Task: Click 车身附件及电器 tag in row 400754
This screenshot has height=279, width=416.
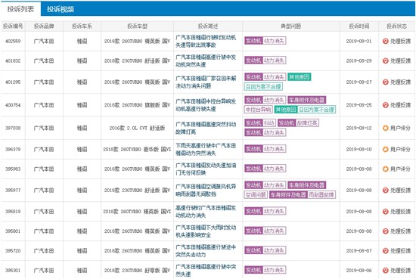Action: (306, 100)
